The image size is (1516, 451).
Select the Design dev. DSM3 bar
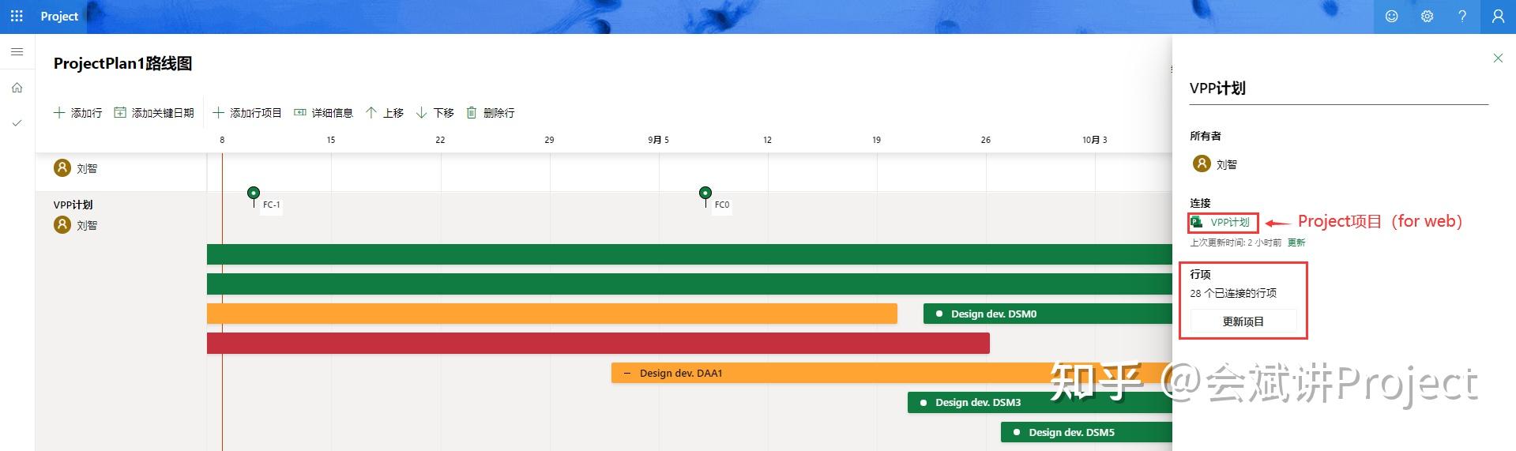(x=1040, y=402)
